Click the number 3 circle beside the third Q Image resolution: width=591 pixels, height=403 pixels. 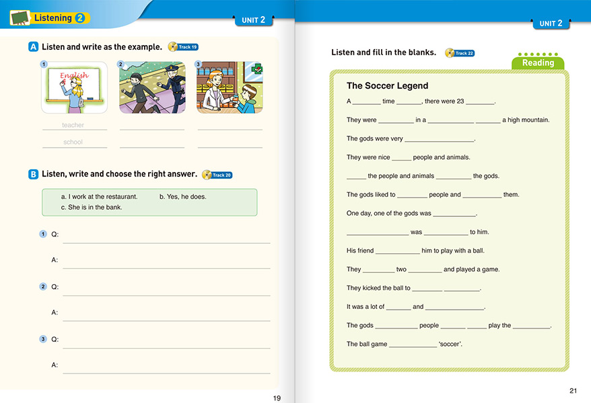(x=43, y=339)
